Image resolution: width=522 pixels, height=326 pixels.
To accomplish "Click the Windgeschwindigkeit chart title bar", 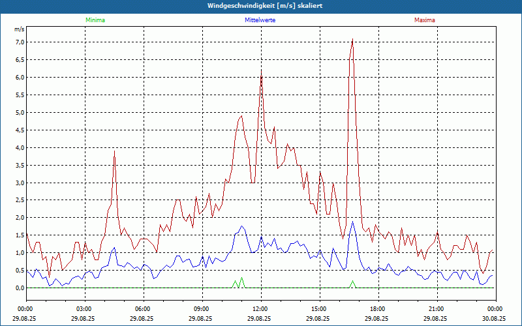I will point(261,5).
